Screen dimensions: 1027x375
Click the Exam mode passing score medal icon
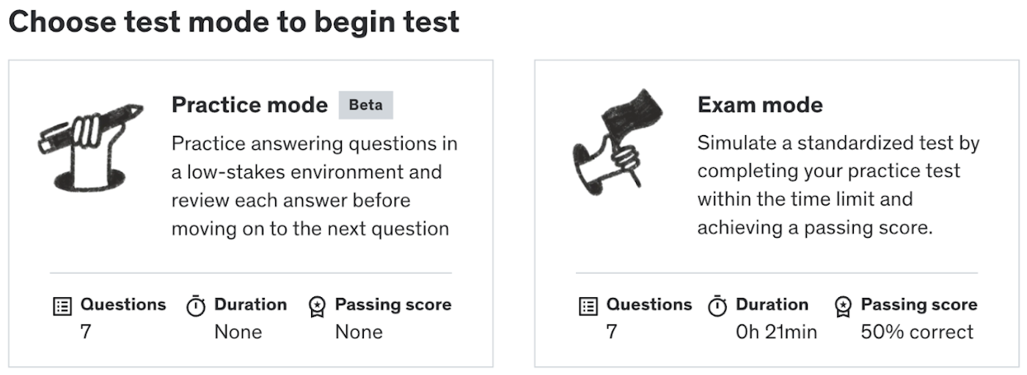point(843,306)
